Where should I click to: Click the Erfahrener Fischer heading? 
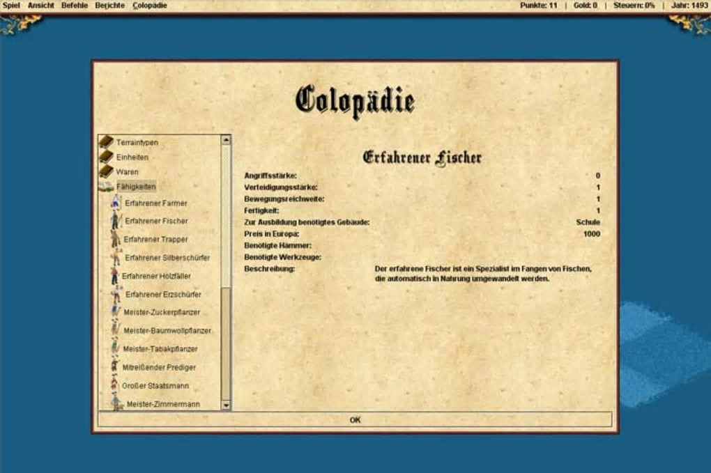[x=422, y=157]
